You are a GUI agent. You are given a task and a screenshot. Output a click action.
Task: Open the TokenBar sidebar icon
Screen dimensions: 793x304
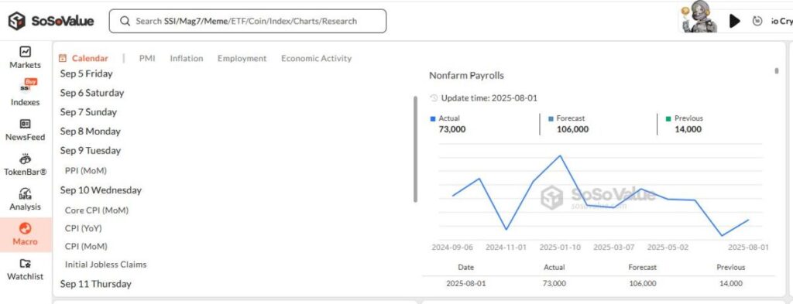(x=26, y=159)
